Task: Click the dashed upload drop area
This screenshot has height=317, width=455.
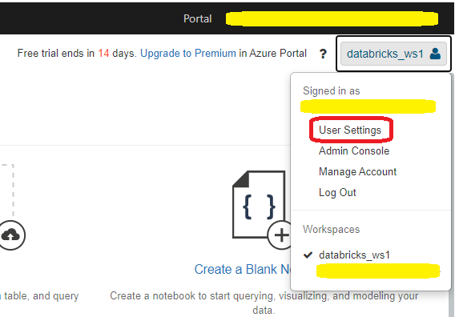Action: coord(7,190)
